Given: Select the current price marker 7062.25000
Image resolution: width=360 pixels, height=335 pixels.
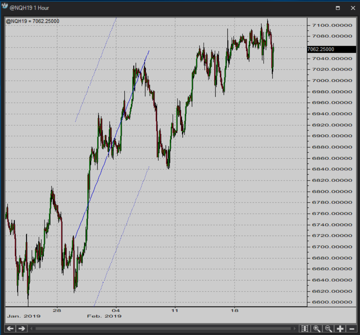Looking at the screenshot, I should tap(331, 49).
